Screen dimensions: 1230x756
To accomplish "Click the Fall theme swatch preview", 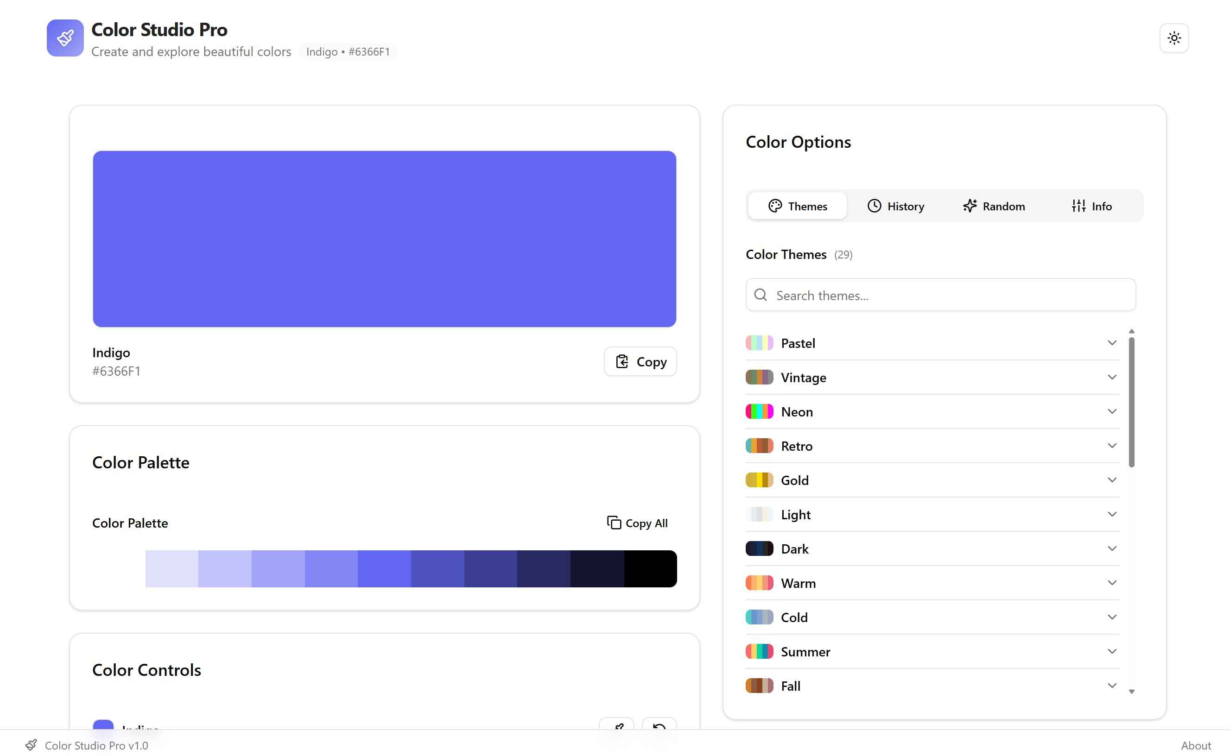I will click(x=759, y=686).
